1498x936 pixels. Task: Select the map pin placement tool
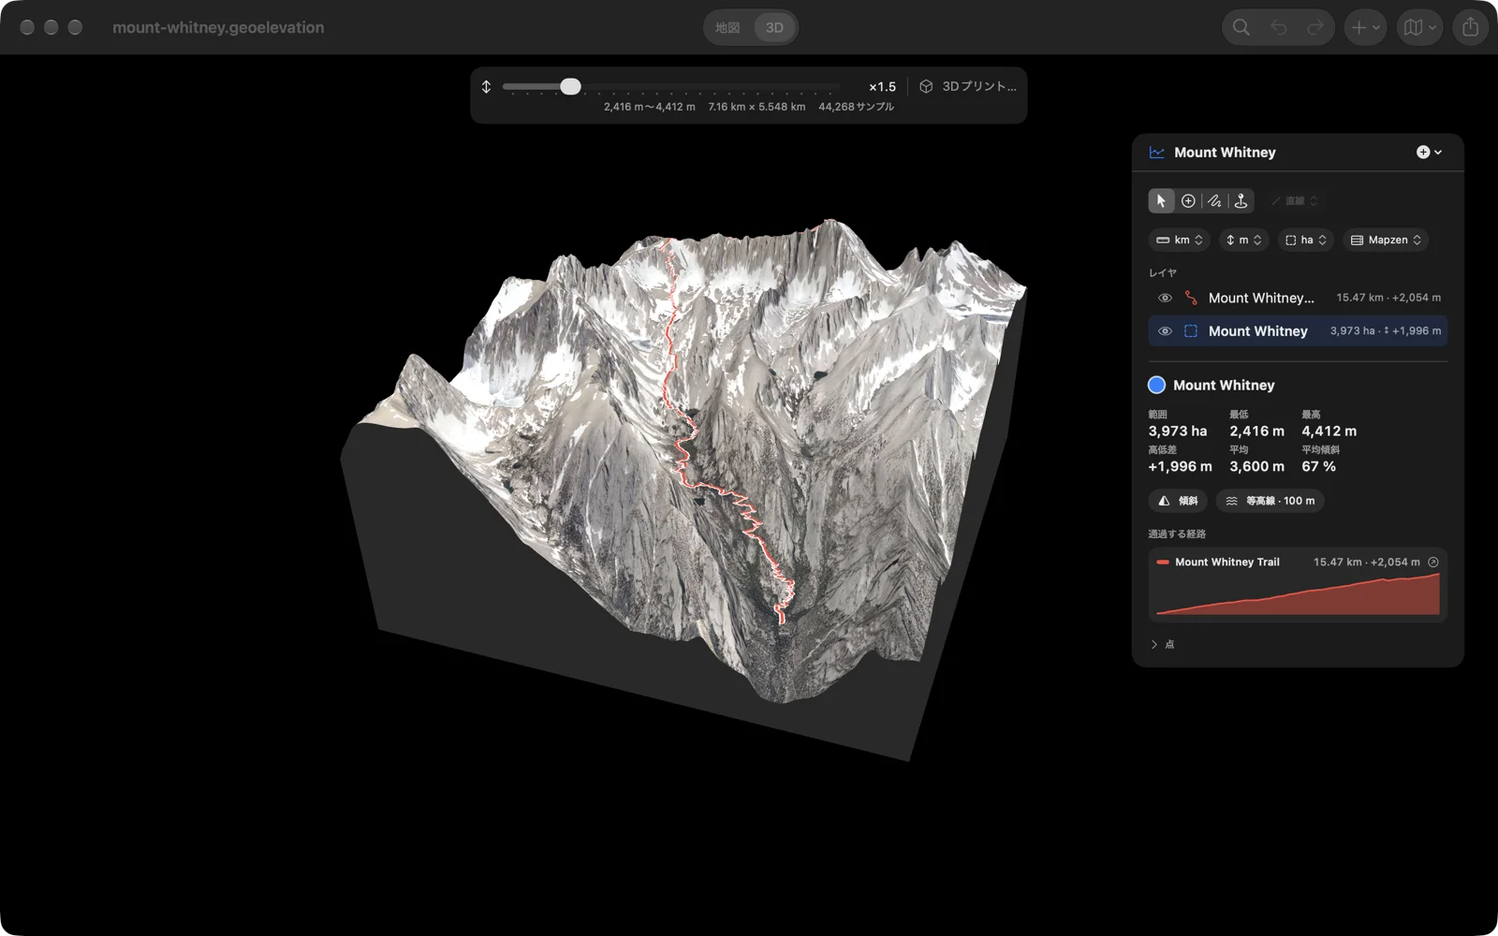(1241, 201)
